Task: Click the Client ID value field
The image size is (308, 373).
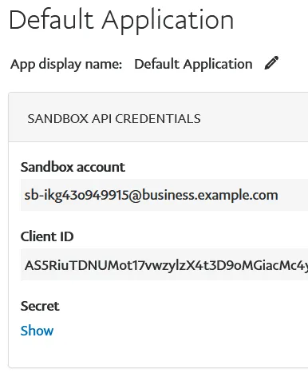Action: (x=164, y=264)
